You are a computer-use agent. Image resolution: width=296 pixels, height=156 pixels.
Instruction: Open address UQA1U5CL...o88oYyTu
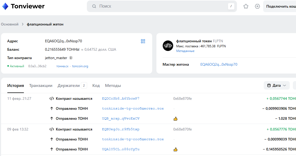point(121,149)
